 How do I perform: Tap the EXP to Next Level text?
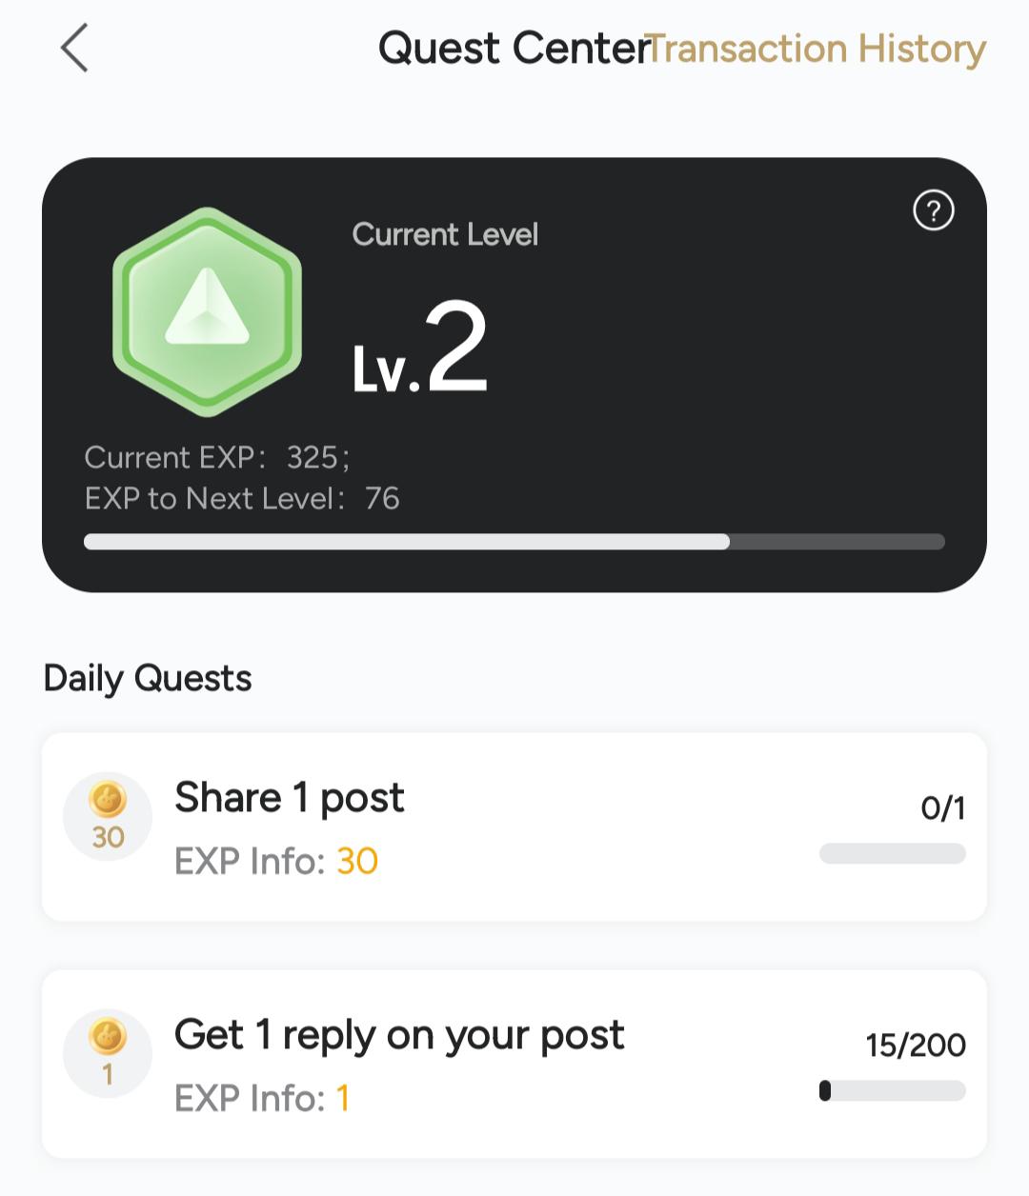pos(242,499)
